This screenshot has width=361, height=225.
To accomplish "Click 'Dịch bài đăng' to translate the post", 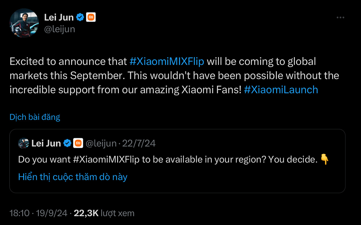I will point(35,117).
